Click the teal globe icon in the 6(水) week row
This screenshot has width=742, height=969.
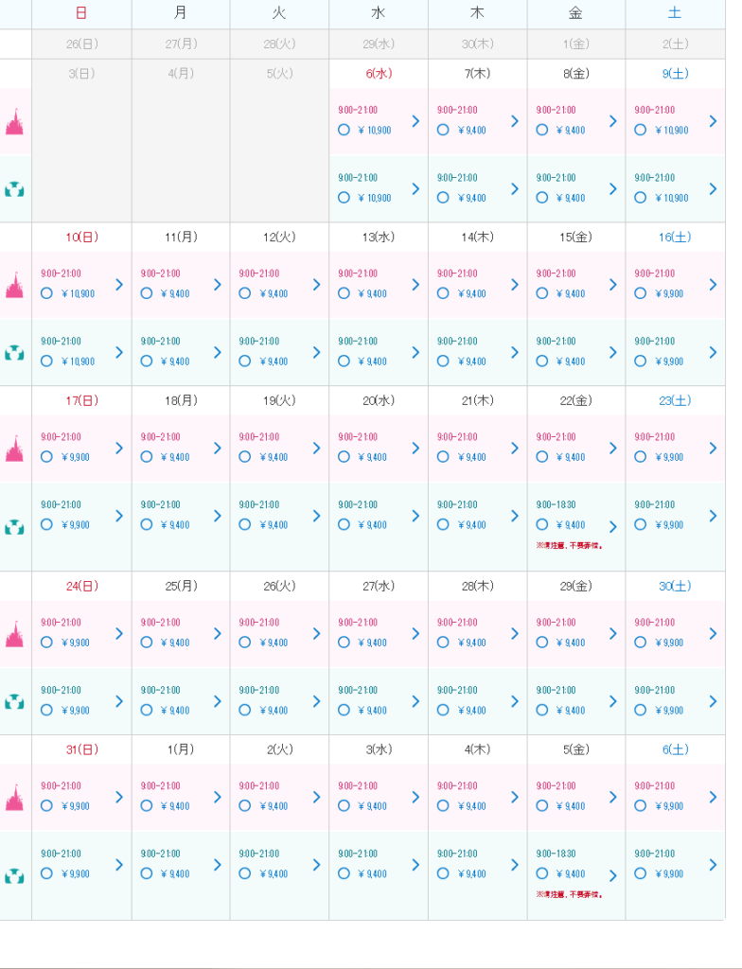pyautogui.click(x=14, y=189)
